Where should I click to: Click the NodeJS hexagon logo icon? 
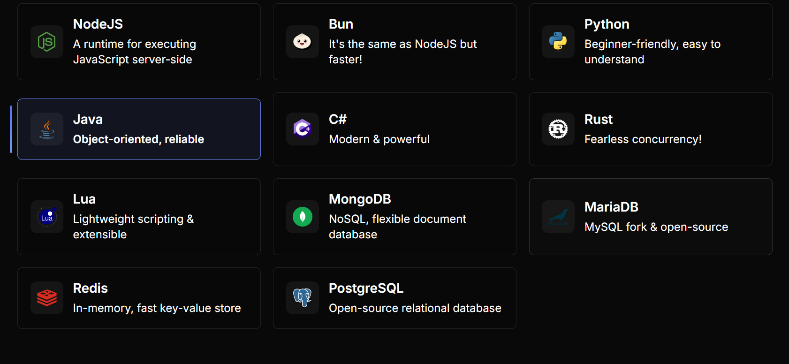[47, 42]
